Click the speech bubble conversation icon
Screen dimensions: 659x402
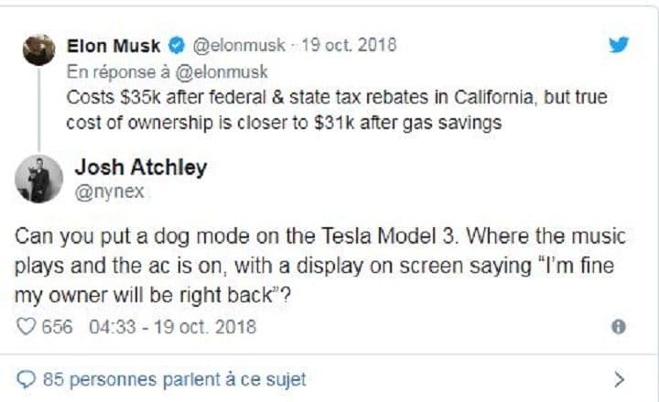click(27, 378)
